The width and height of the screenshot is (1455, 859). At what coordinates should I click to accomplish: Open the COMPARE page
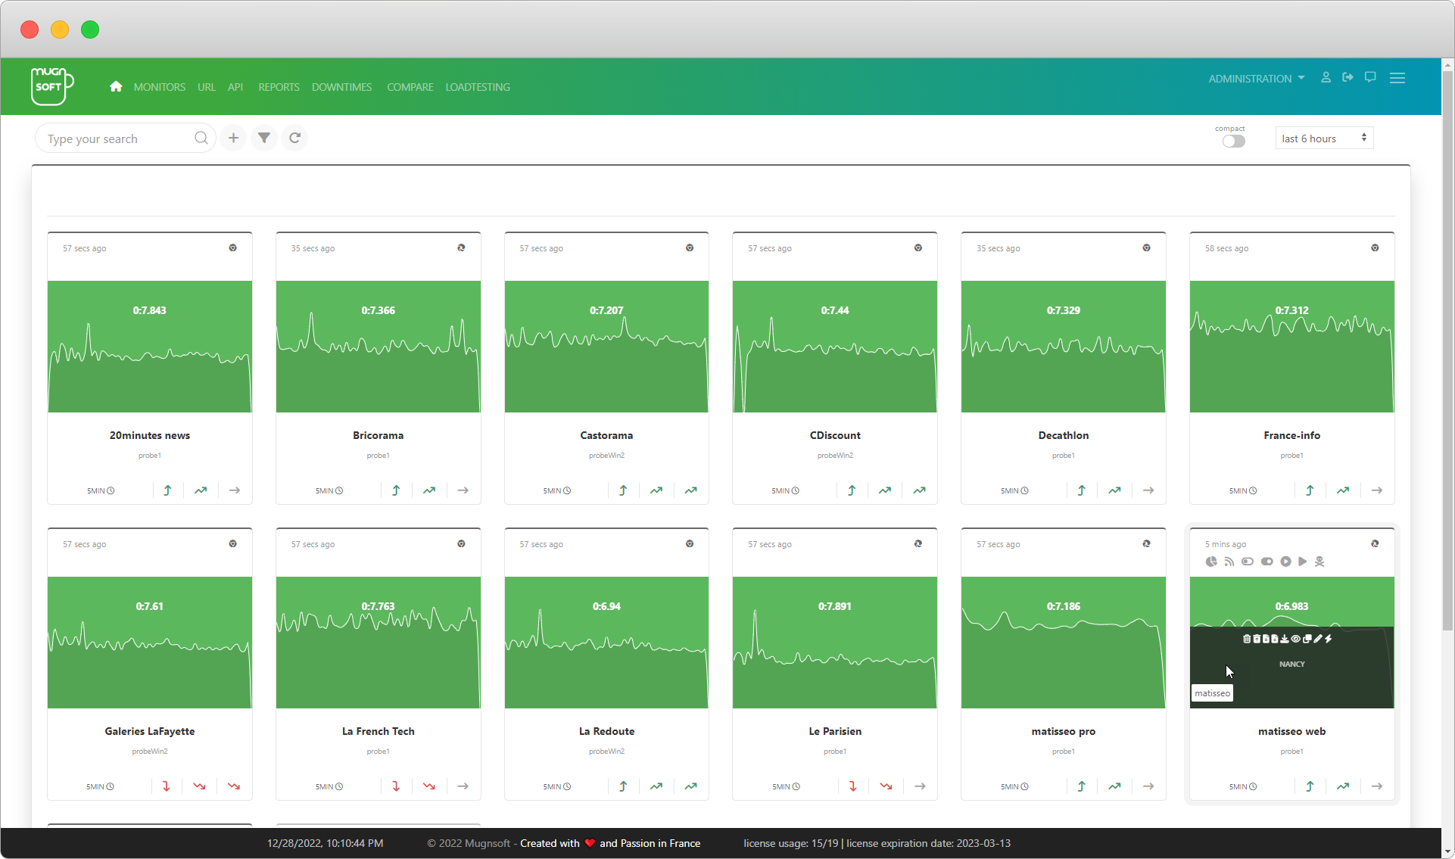tap(410, 87)
